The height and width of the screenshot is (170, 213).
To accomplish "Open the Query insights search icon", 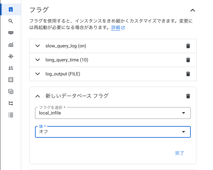I will (11, 21).
